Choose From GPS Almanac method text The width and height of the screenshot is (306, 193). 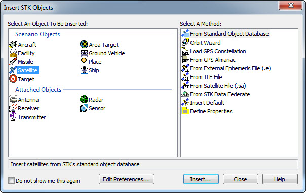(x=213, y=60)
